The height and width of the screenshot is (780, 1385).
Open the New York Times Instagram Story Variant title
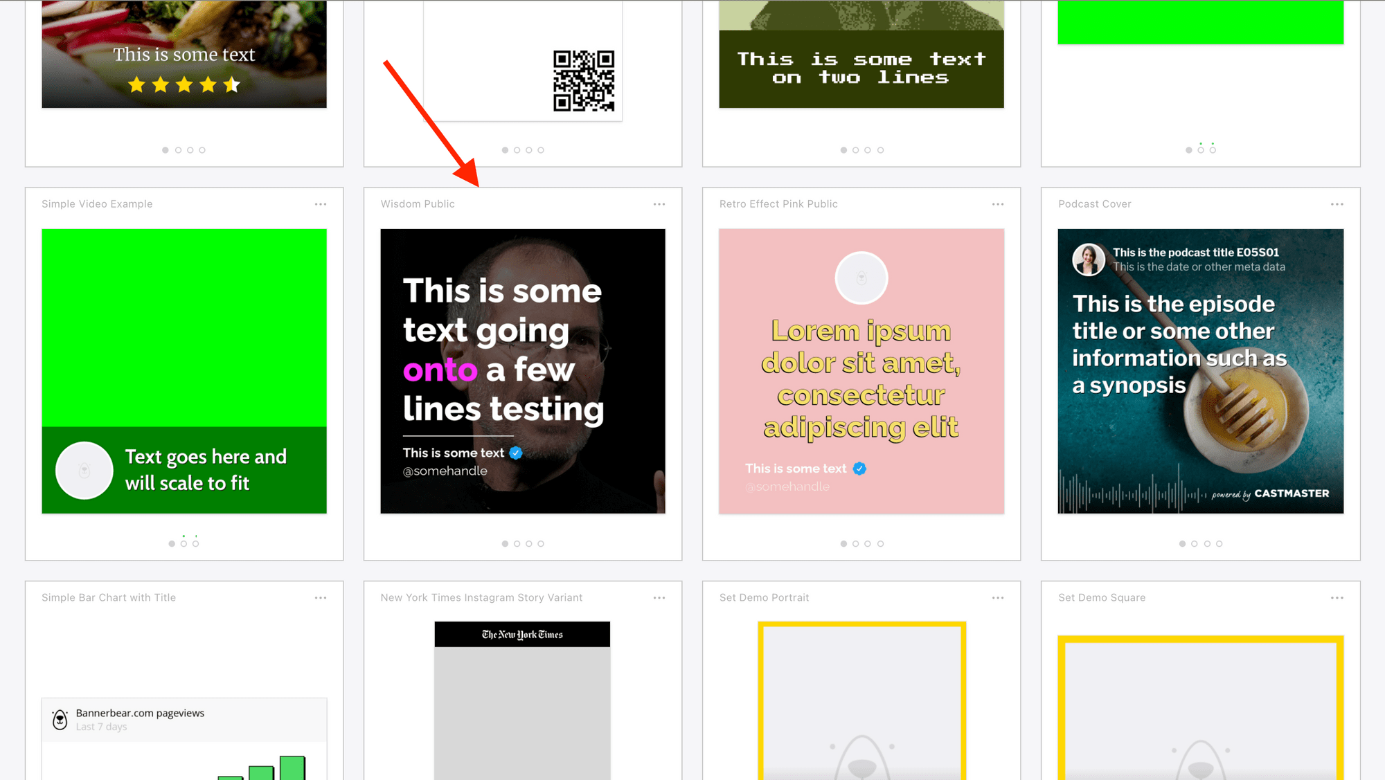(x=481, y=598)
